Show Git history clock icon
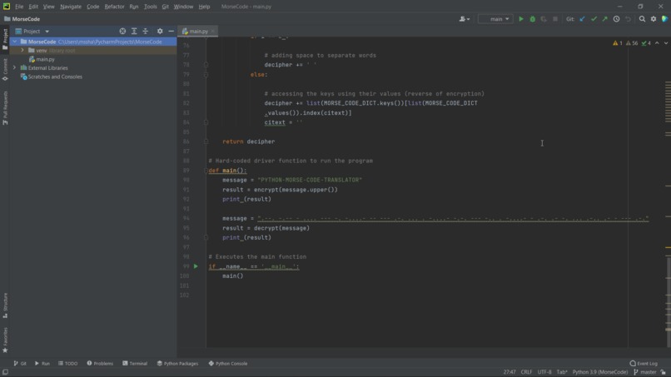Image resolution: width=671 pixels, height=377 pixels. (616, 19)
